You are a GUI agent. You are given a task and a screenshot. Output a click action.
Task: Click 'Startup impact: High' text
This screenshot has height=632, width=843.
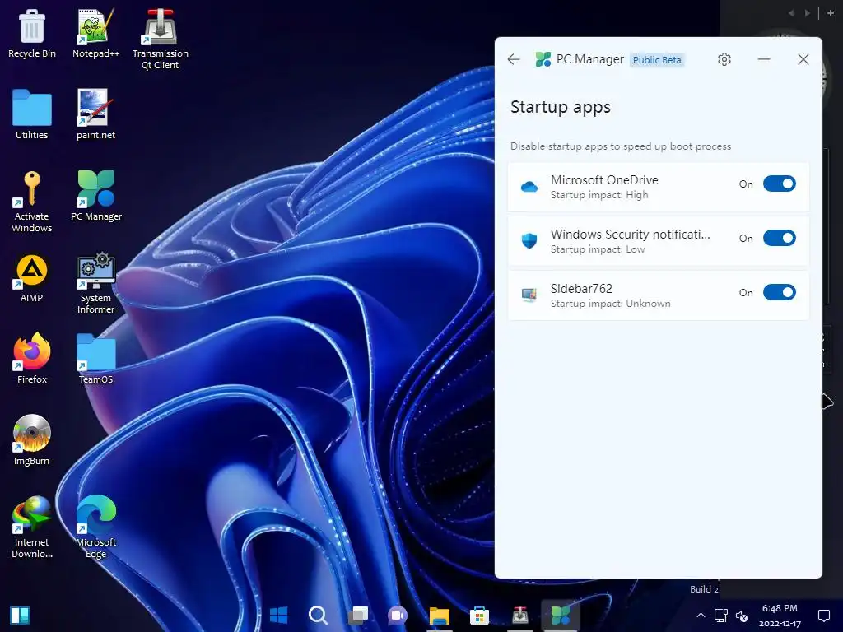[599, 195]
